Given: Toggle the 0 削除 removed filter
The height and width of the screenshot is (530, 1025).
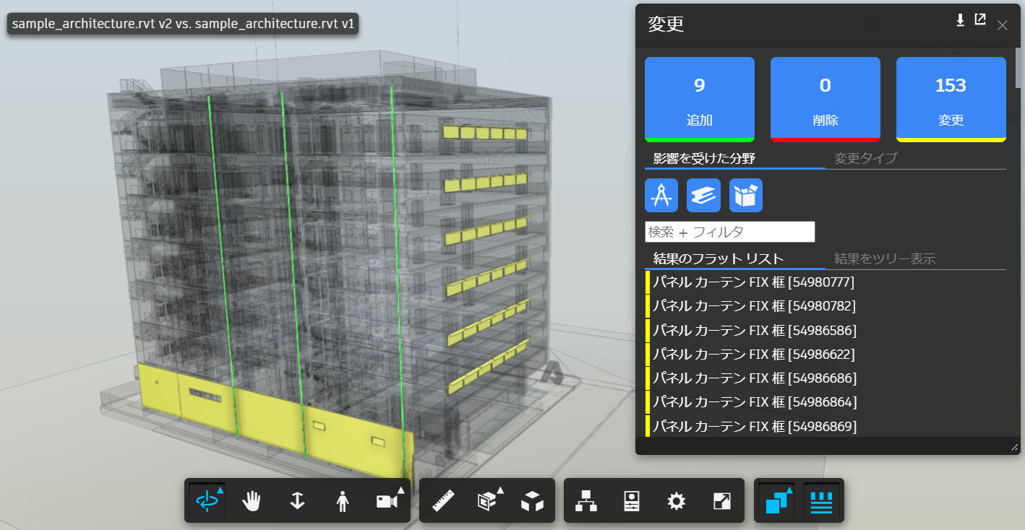Looking at the screenshot, I should pyautogui.click(x=825, y=100).
